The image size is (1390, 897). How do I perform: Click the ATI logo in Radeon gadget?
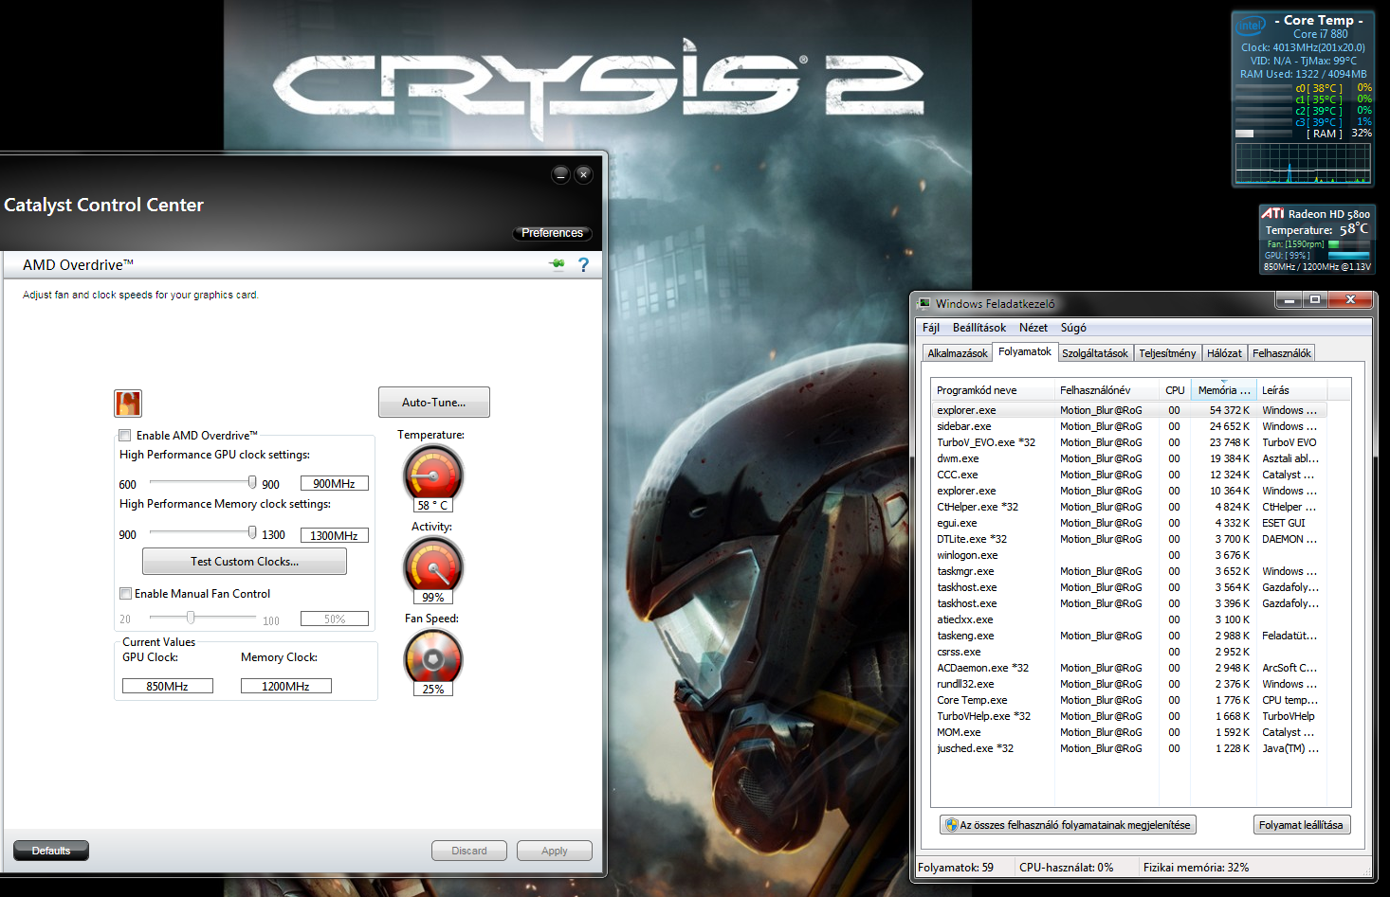1272,213
